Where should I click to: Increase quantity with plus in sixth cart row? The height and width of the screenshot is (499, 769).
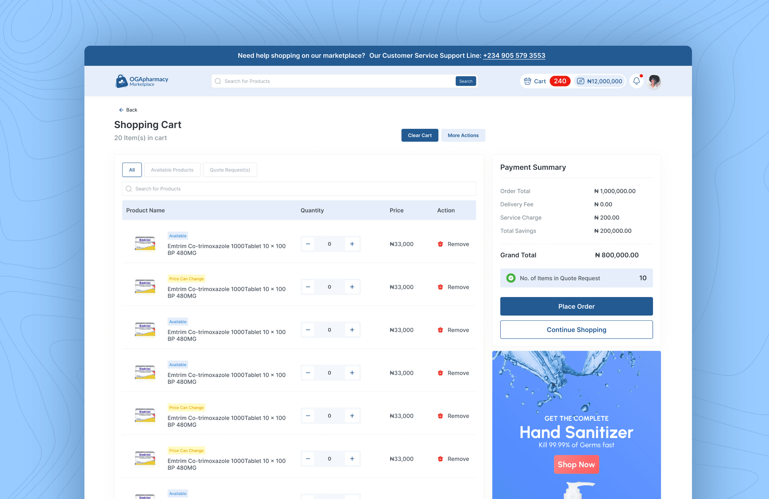352,458
